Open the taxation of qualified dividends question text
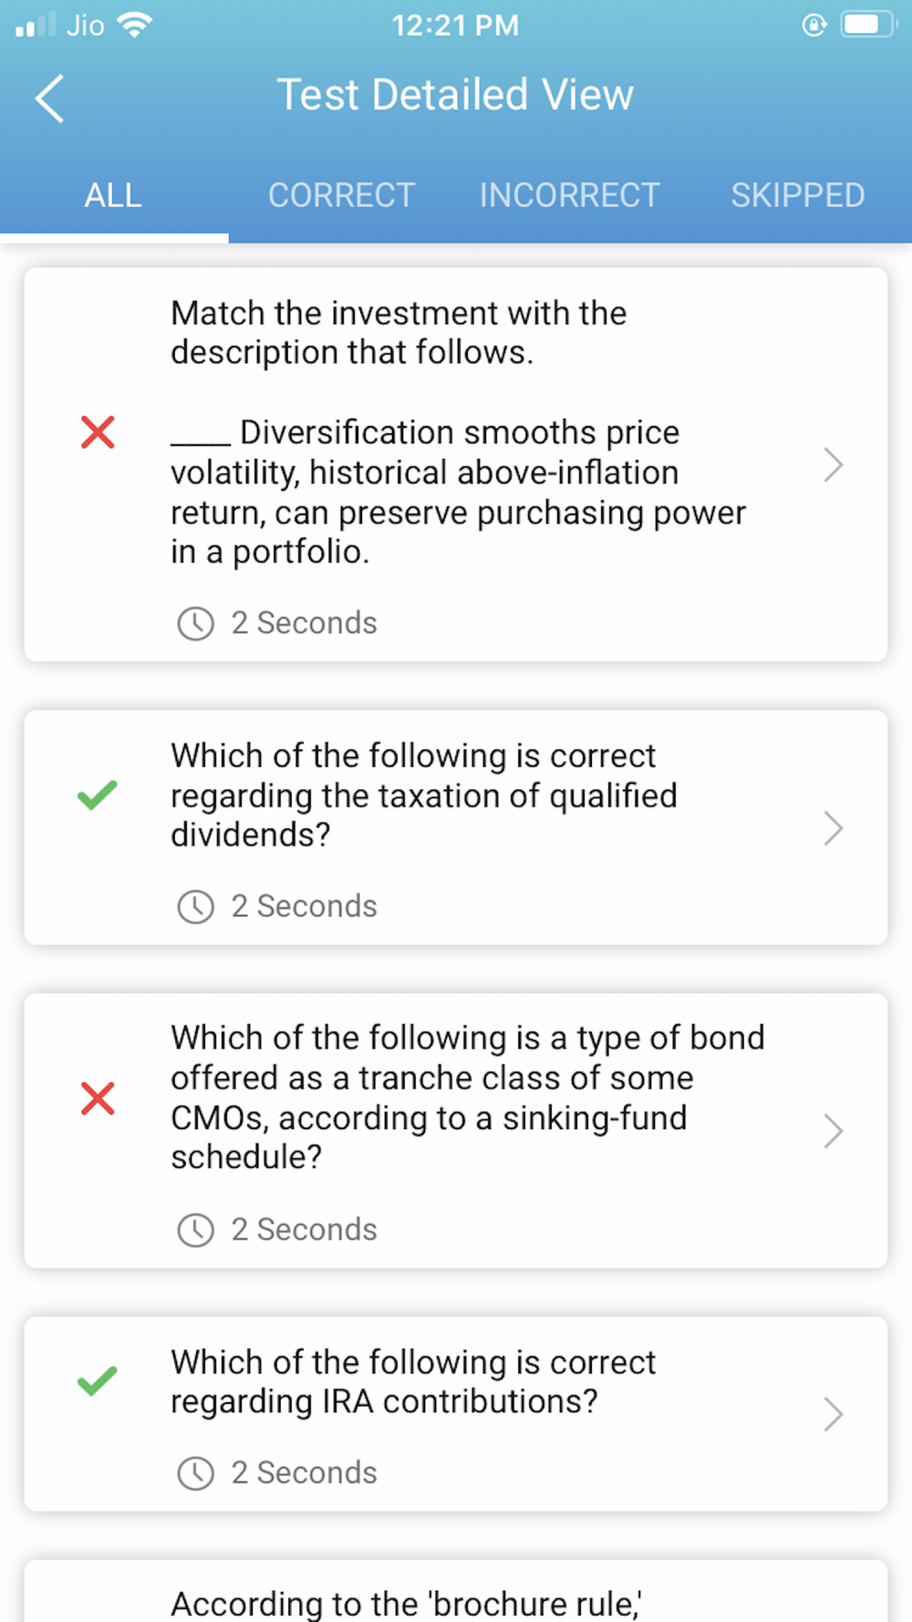Screen dimensions: 912x1622 pos(424,795)
